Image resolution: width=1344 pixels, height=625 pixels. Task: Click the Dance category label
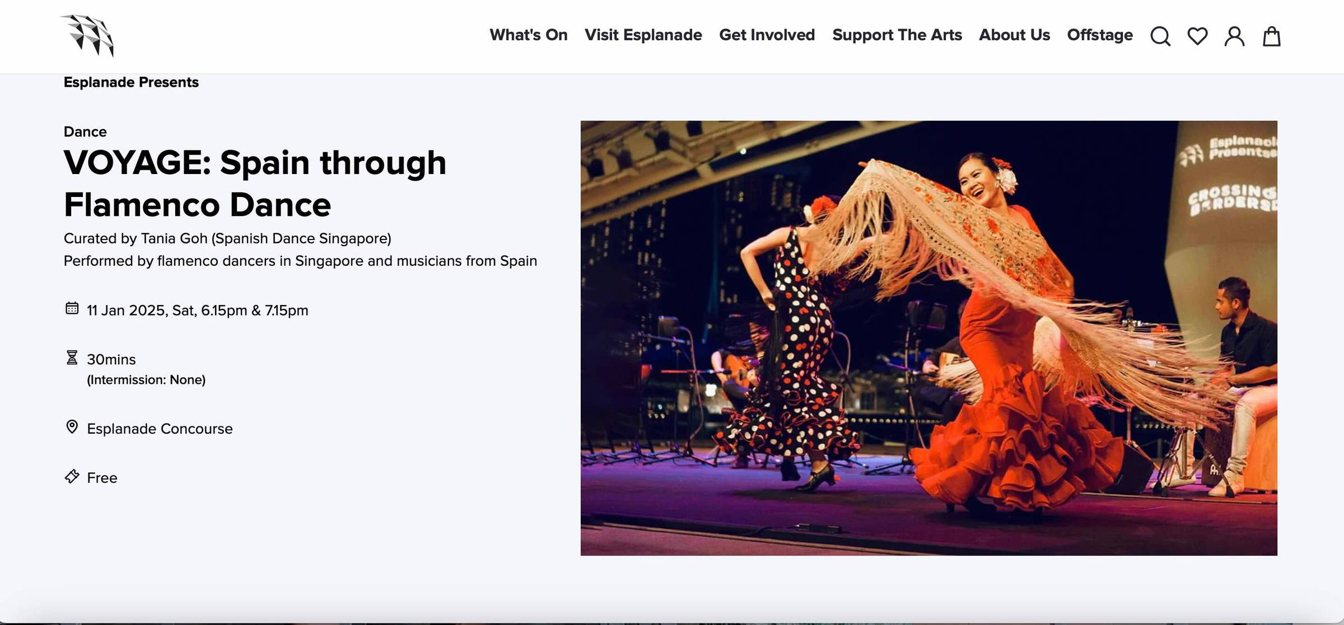[x=85, y=131]
